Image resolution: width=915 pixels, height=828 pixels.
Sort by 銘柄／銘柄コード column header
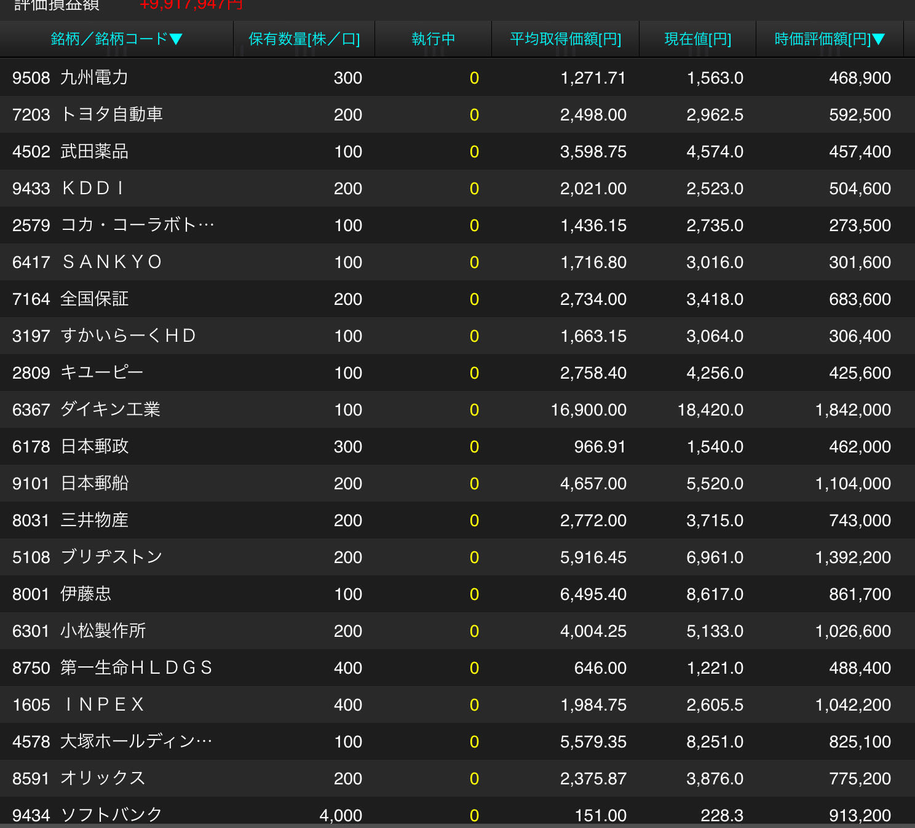pos(116,39)
